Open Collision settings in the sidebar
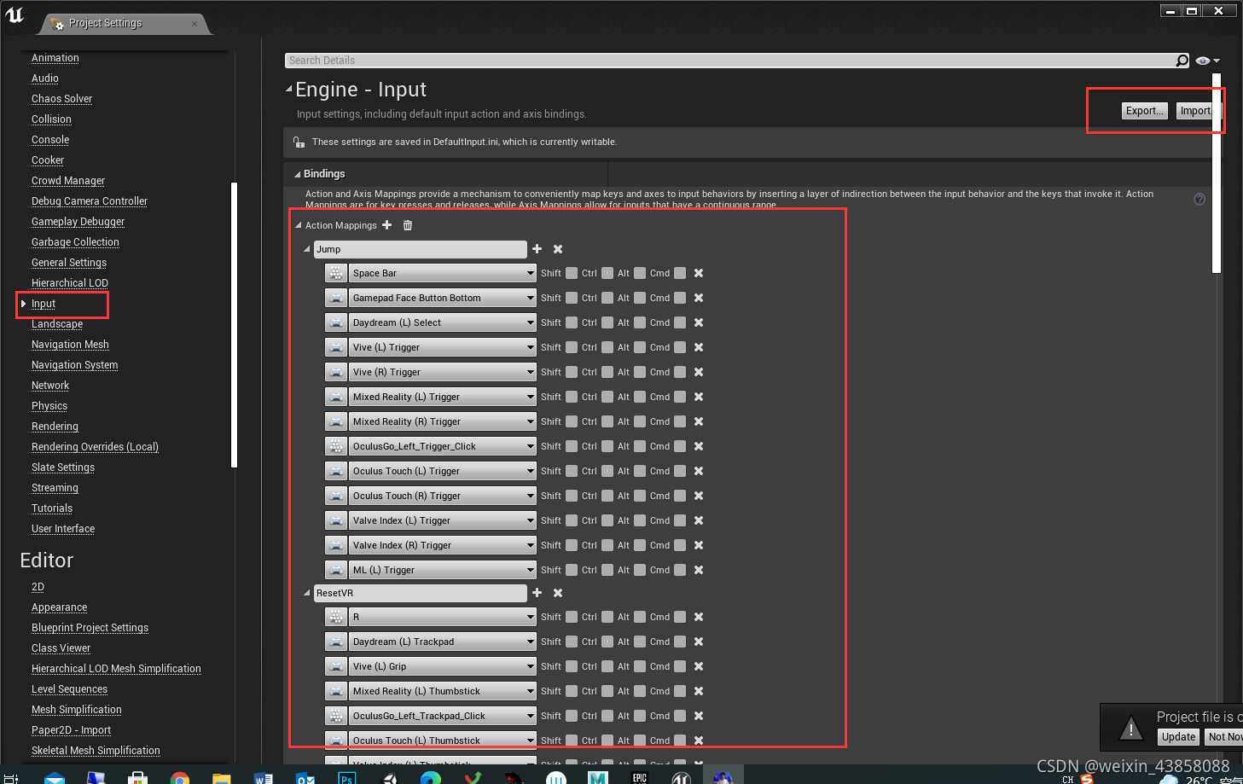1243x784 pixels. (51, 119)
